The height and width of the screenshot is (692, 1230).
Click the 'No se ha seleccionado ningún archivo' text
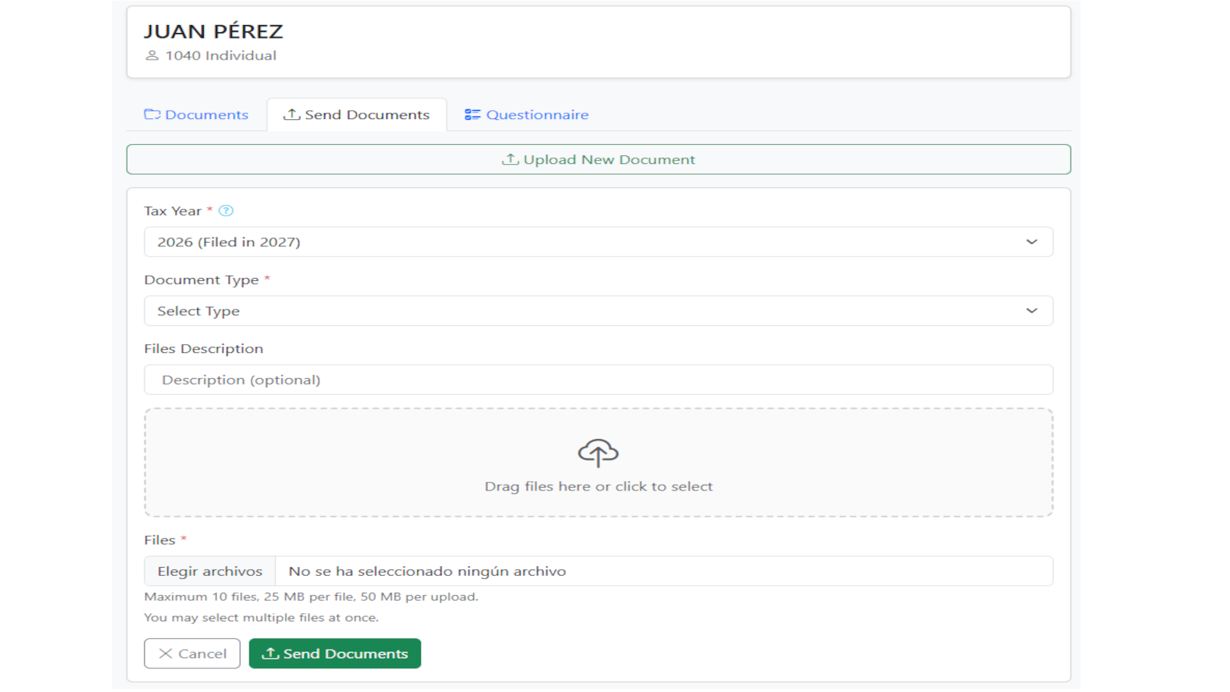click(427, 571)
